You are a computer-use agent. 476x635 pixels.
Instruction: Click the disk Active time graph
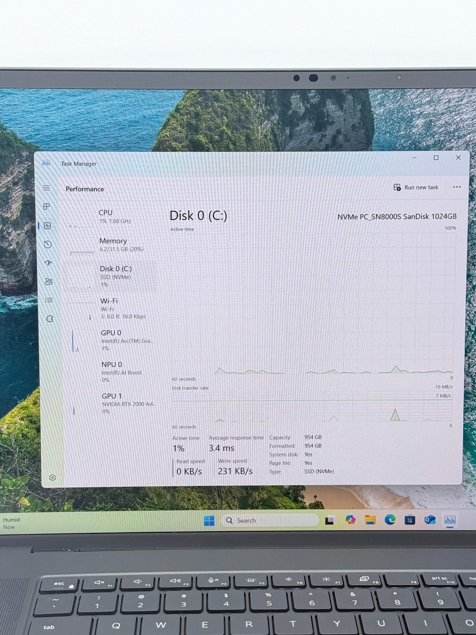point(313,304)
